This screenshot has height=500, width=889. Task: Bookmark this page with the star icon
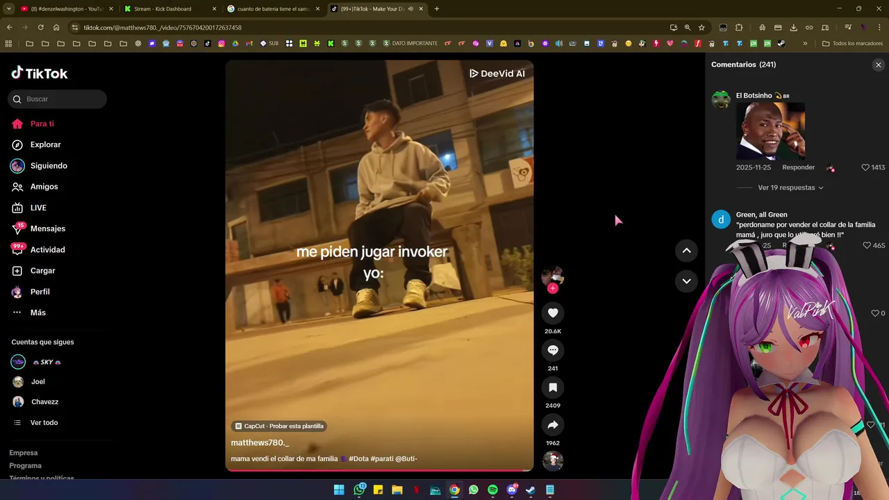point(701,27)
